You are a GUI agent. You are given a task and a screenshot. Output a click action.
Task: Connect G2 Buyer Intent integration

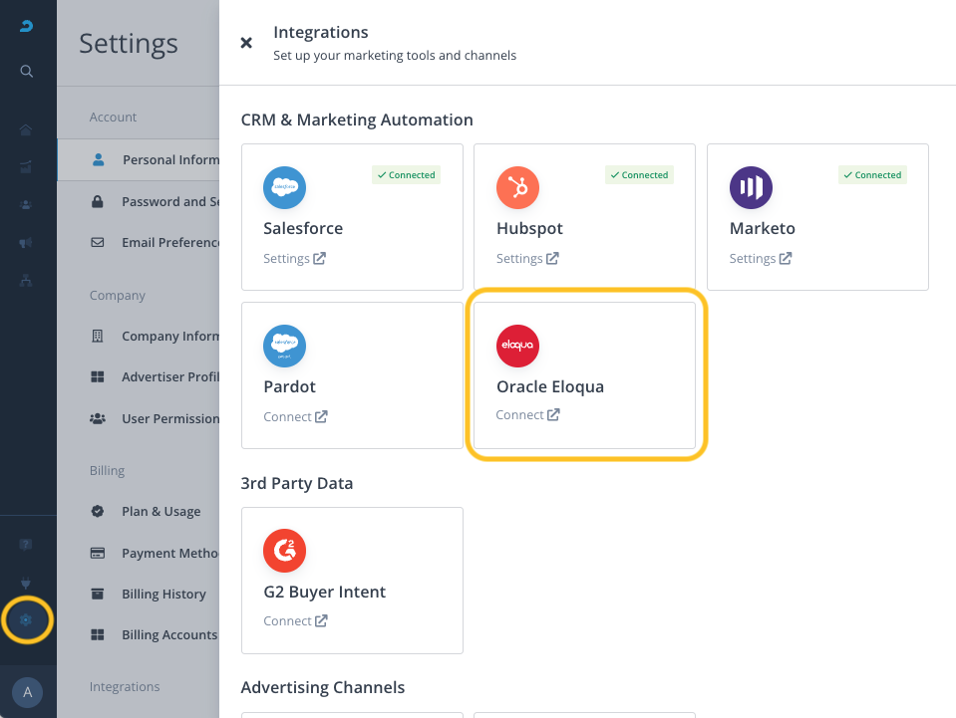[294, 621]
